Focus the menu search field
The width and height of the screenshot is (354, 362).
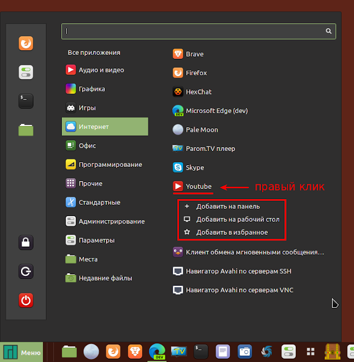pos(198,31)
